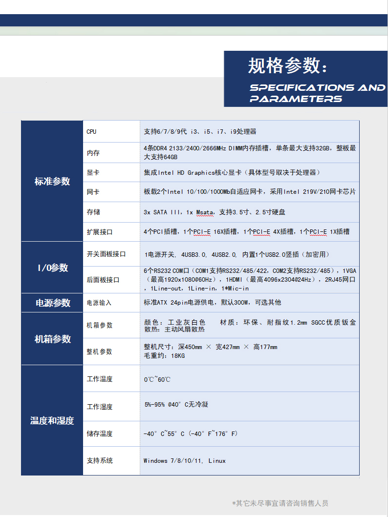Select the 3x SATA III storage text
Image resolution: width=388 pixels, height=517 pixels.
[x=215, y=212]
